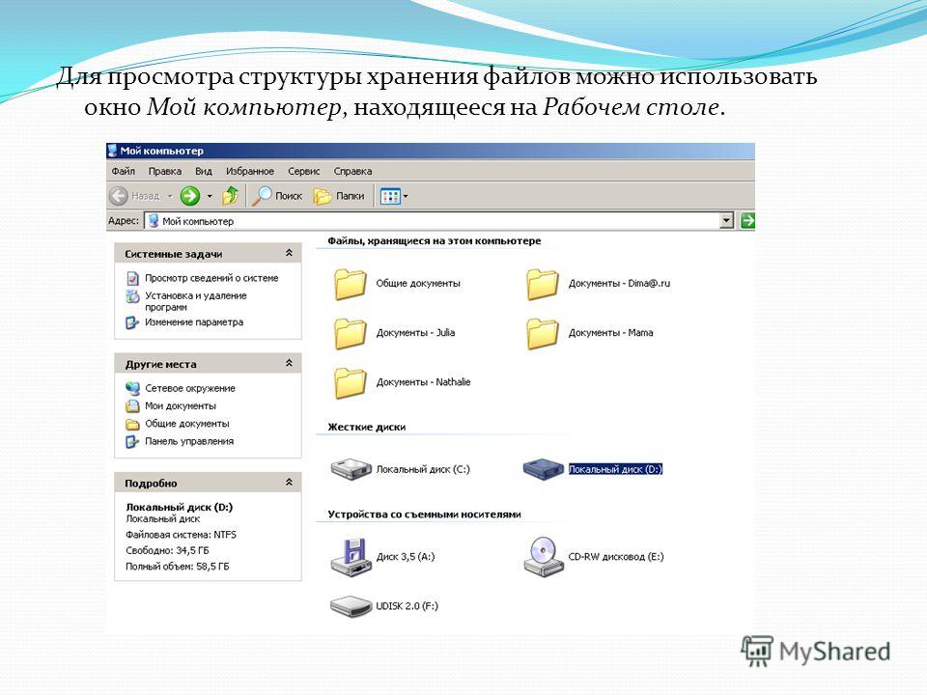
Task: Open the Forward button history dropdown
Action: tap(210, 196)
